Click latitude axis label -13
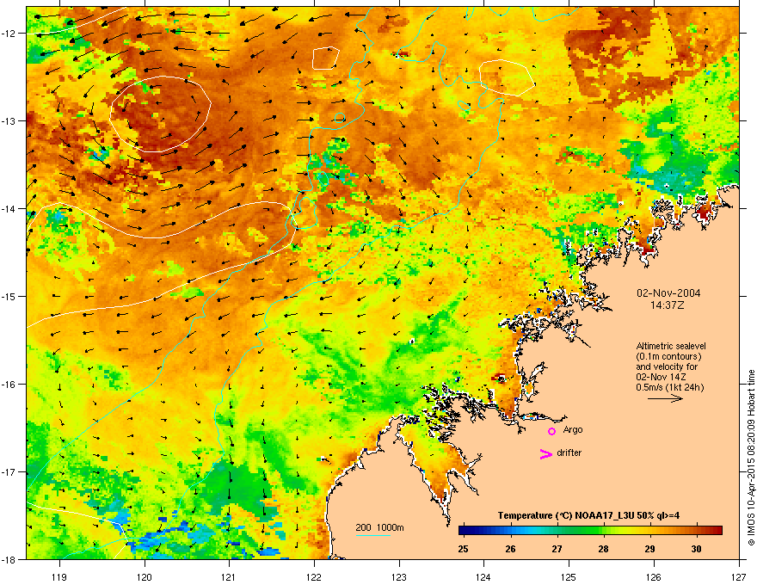 point(9,120)
